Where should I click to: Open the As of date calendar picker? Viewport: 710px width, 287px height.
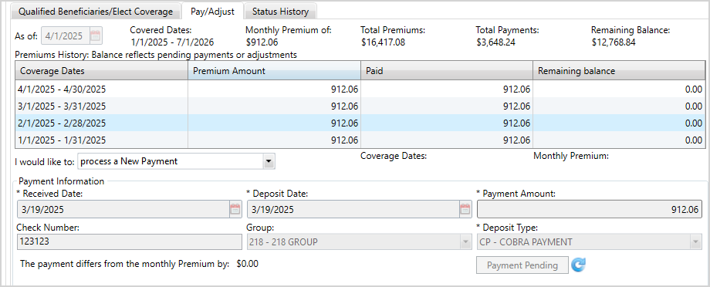point(96,35)
